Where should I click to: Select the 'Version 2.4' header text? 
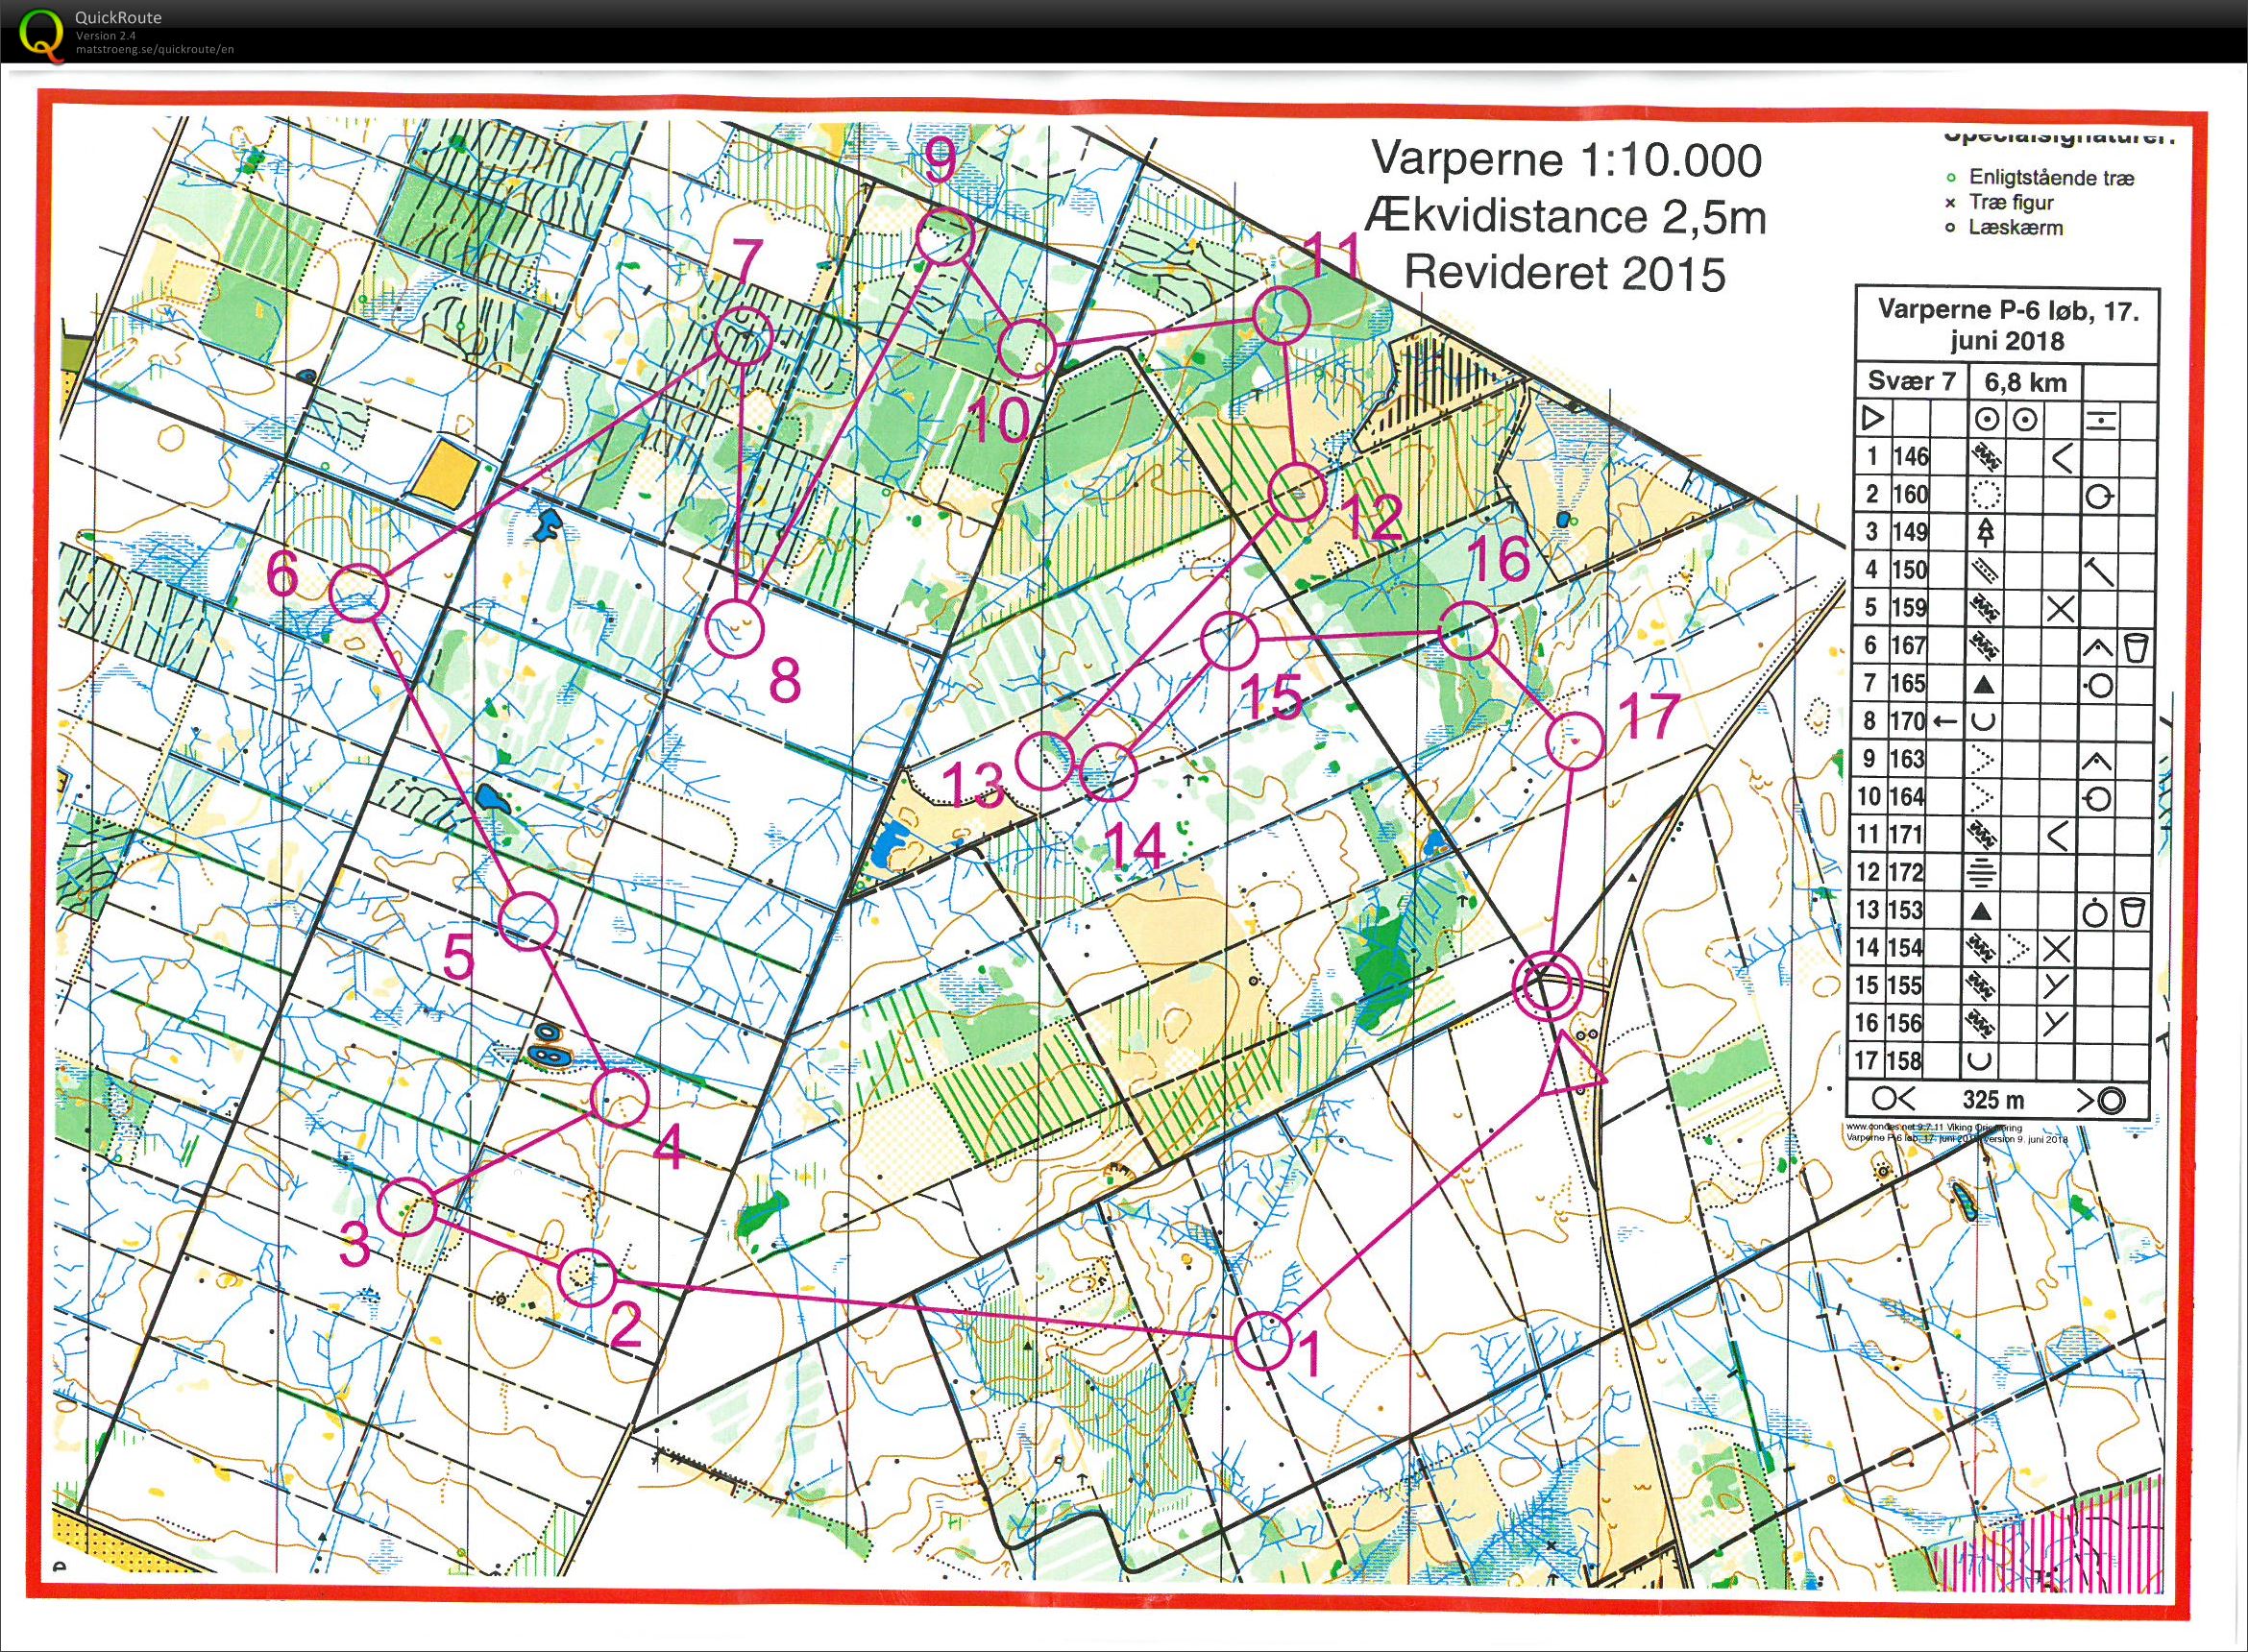tap(106, 35)
